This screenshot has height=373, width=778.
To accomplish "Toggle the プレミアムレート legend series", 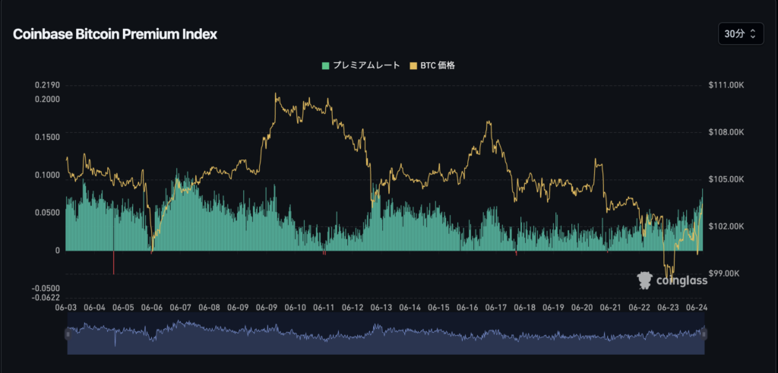I will pyautogui.click(x=361, y=65).
